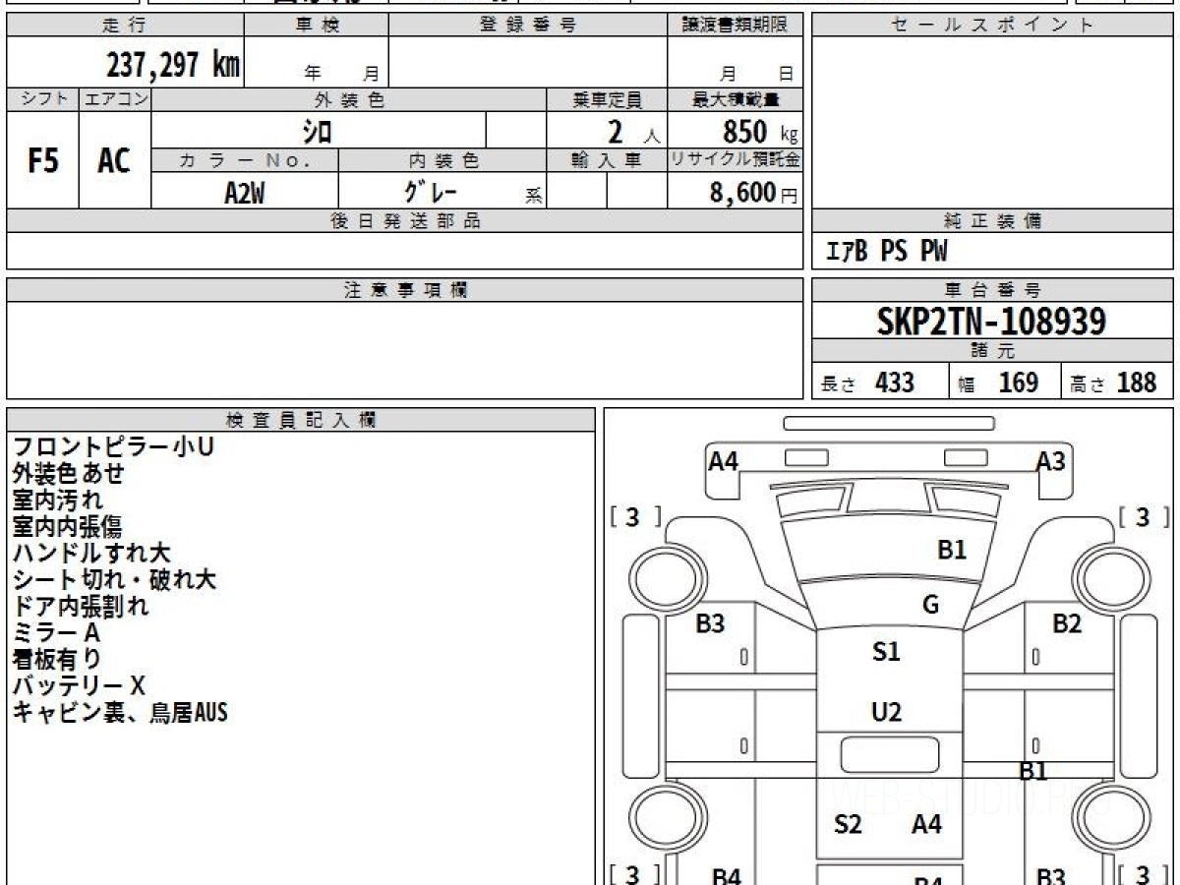The width and height of the screenshot is (1180, 885).
Task: Click the chassis number SKP2TN-108939
Action: (991, 322)
